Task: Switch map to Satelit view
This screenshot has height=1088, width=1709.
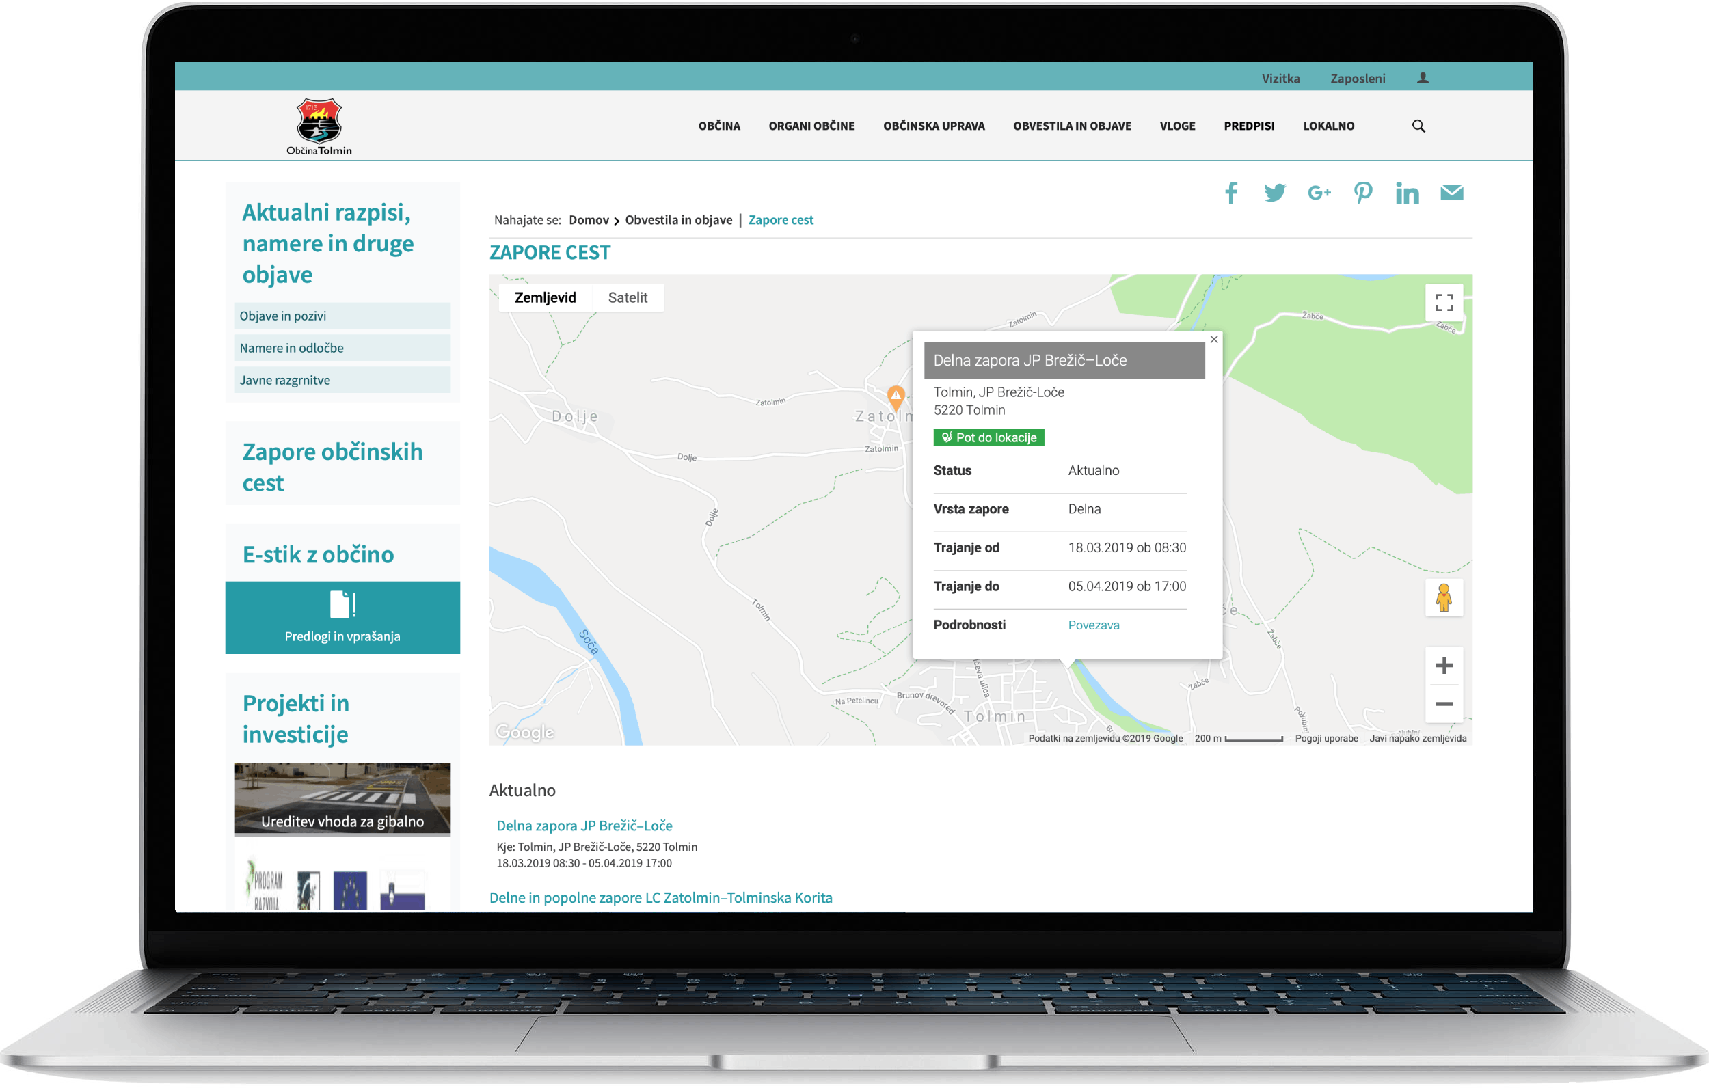Action: tap(628, 297)
